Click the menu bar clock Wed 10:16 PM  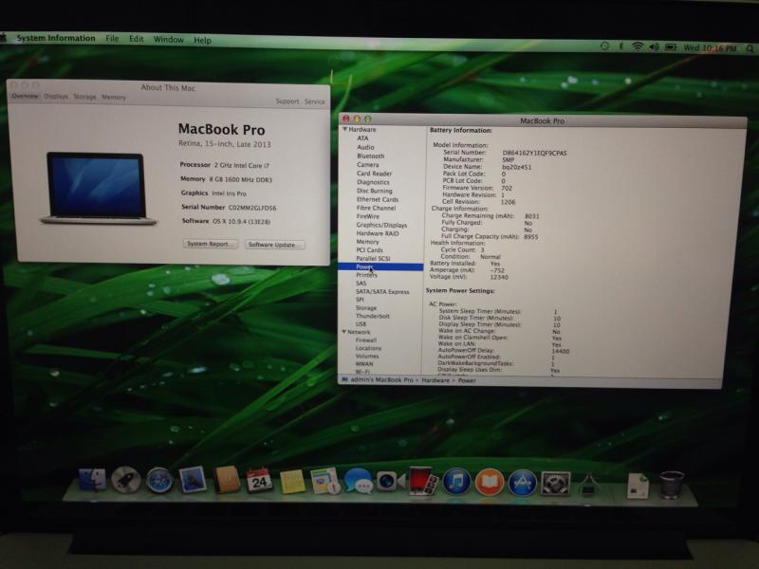(710, 48)
